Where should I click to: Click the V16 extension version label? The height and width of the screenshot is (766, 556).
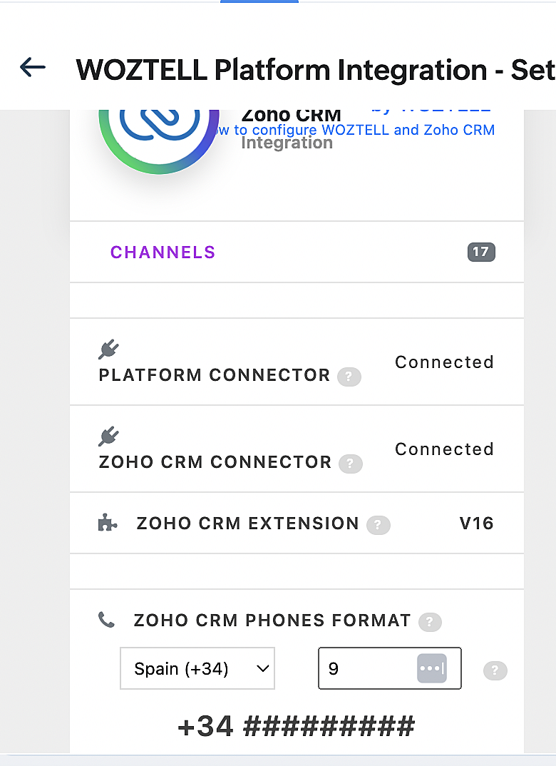(476, 524)
